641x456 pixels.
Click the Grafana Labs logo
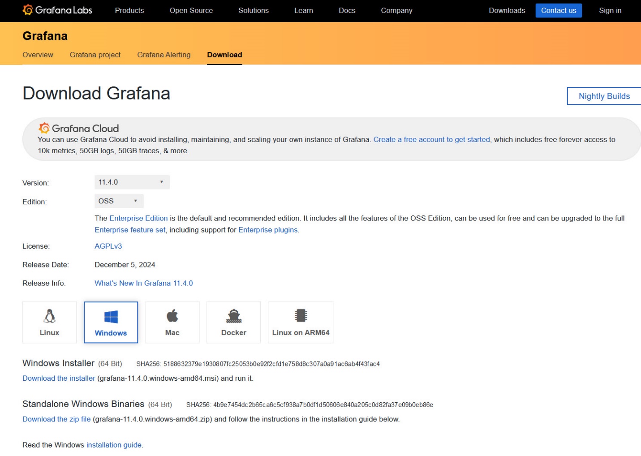[56, 10]
